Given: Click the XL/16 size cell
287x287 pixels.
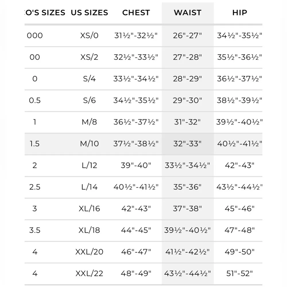Looking at the screenshot, I should click(x=90, y=208).
